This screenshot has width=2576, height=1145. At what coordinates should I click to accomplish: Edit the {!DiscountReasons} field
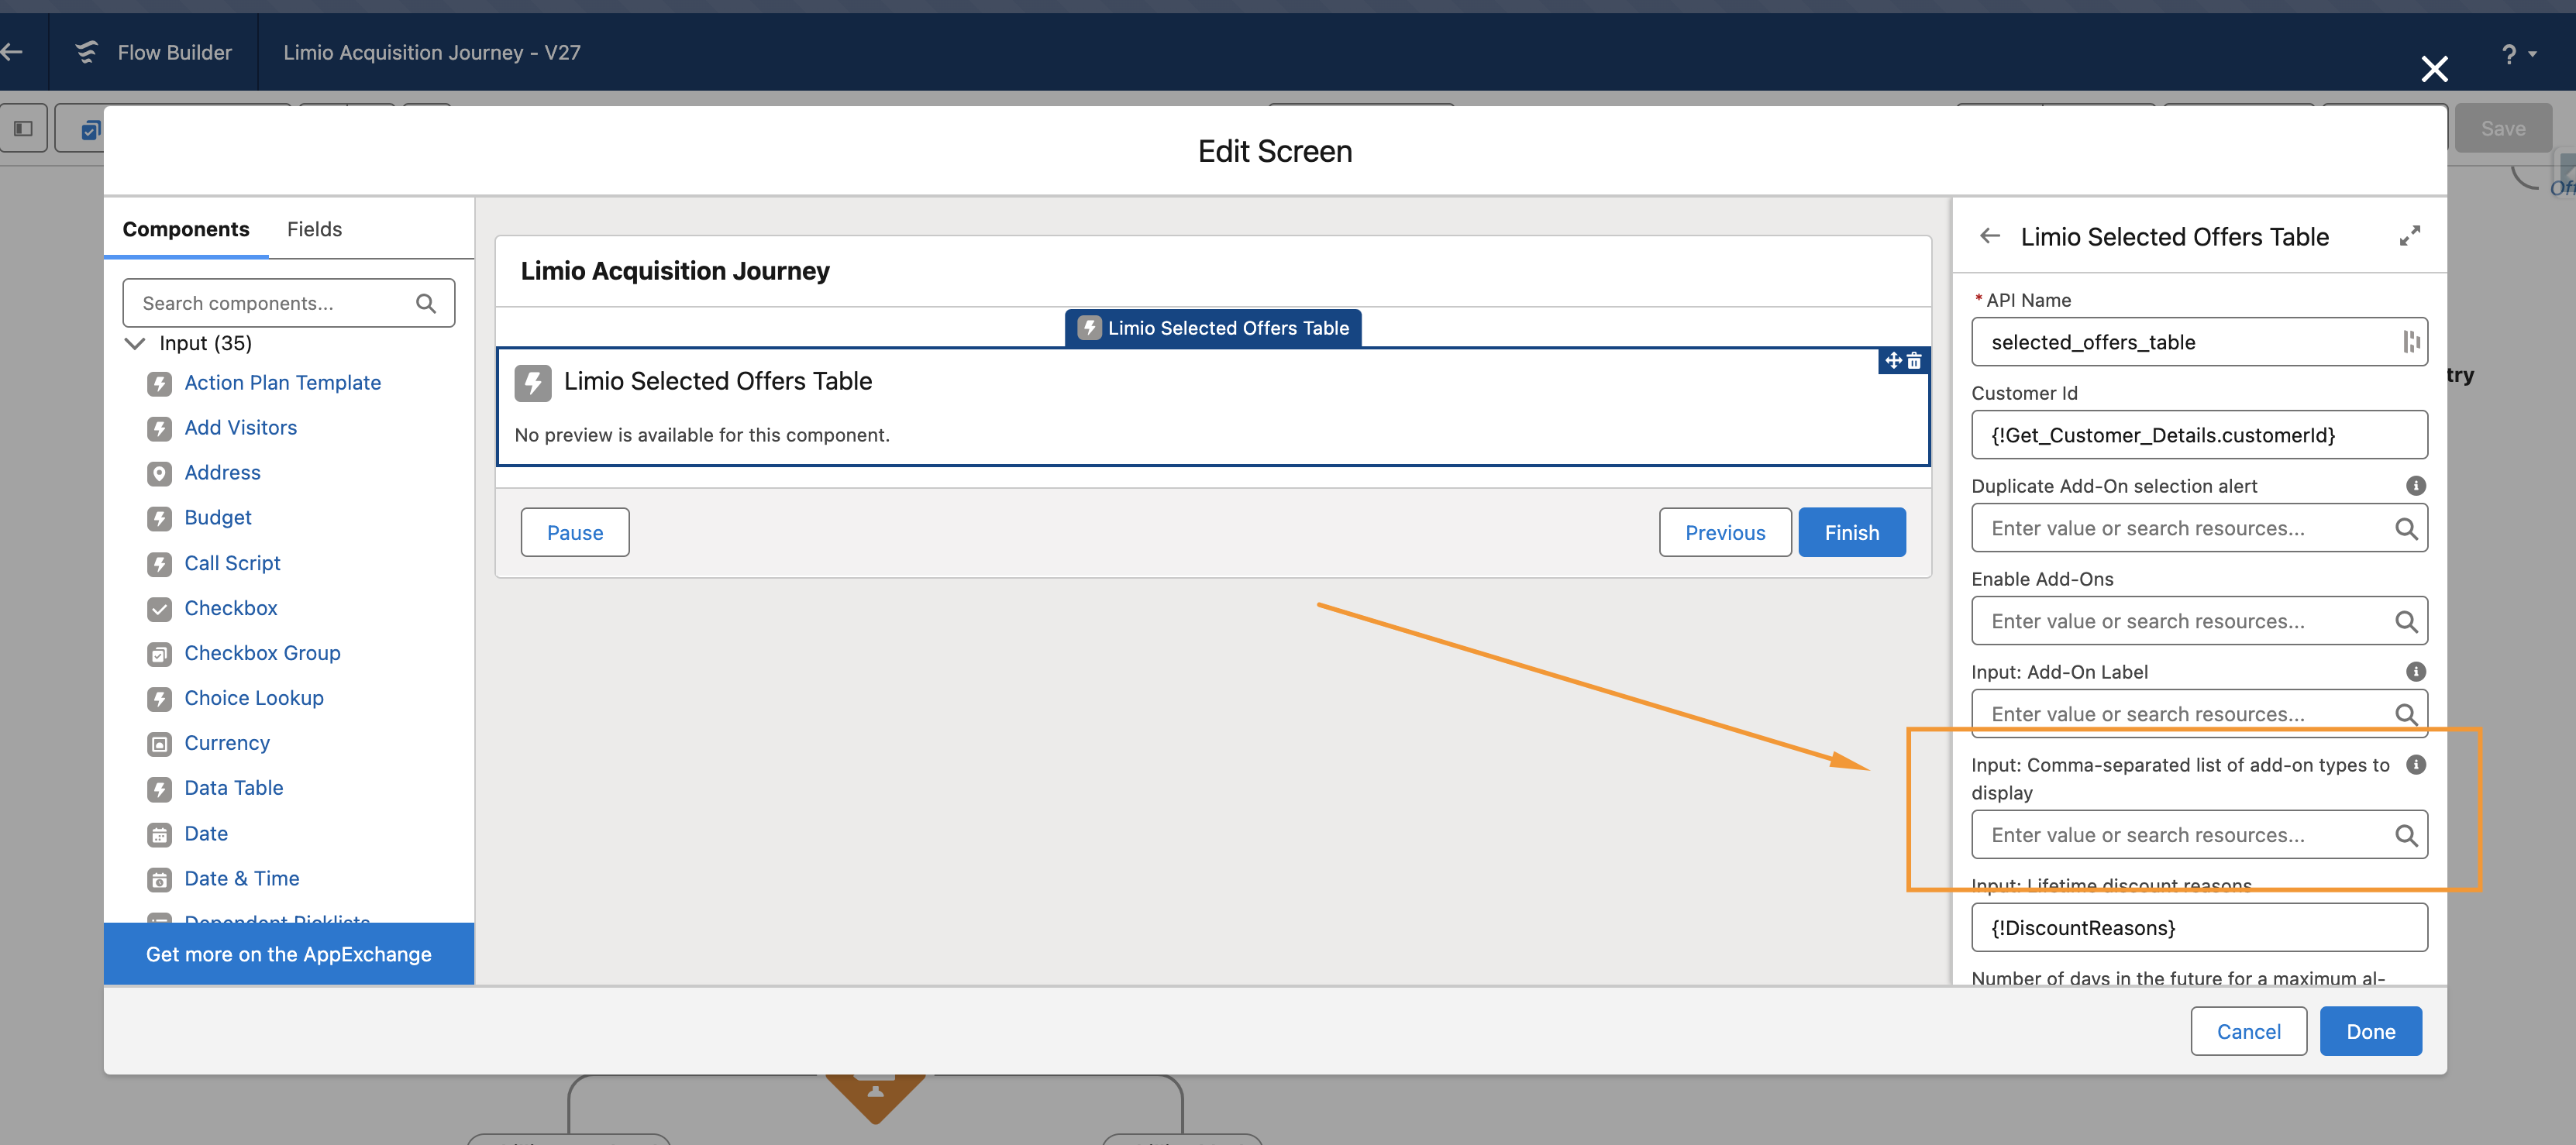click(x=2199, y=928)
